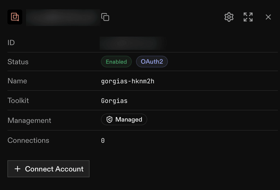Image resolution: width=280 pixels, height=190 pixels.
Task: Copy the auth config title to clipboard
Action: coord(105,17)
